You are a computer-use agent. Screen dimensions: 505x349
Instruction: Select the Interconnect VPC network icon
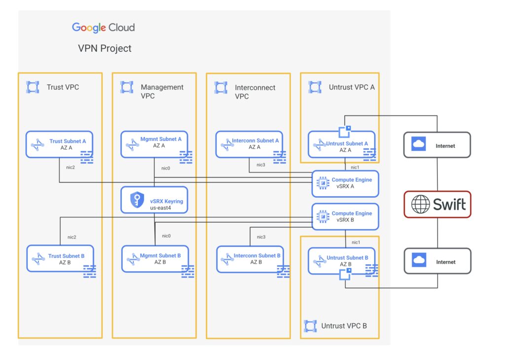(220, 88)
